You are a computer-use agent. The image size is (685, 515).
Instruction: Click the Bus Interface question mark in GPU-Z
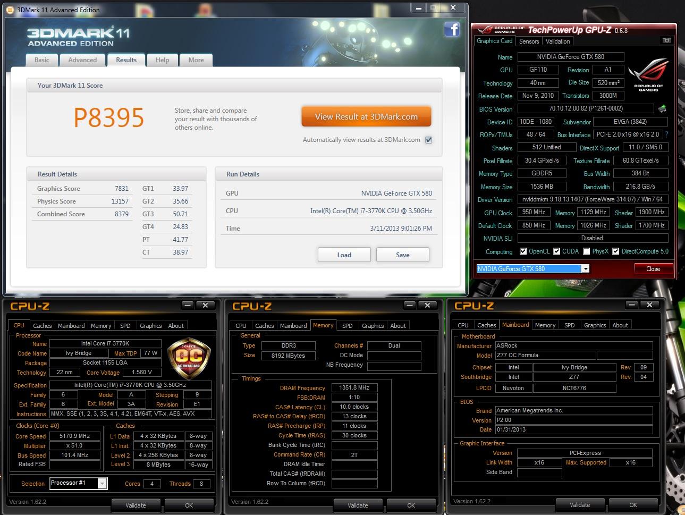[x=666, y=134]
